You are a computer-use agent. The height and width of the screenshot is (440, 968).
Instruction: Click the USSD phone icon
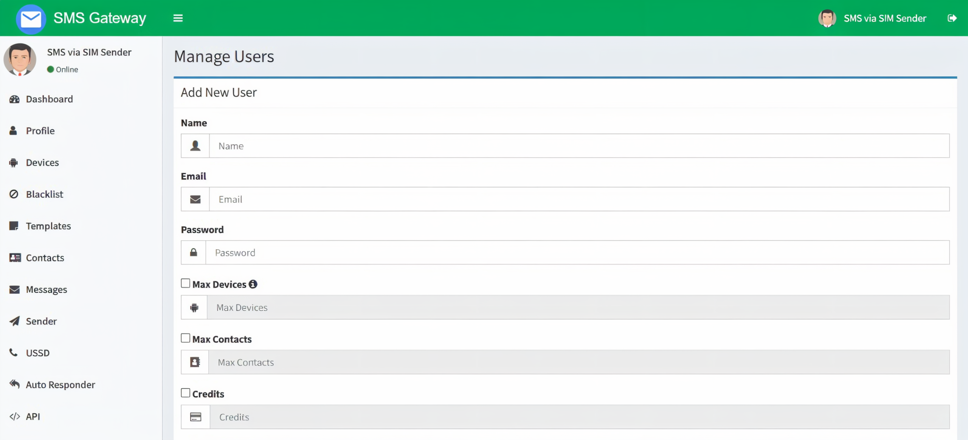14,352
